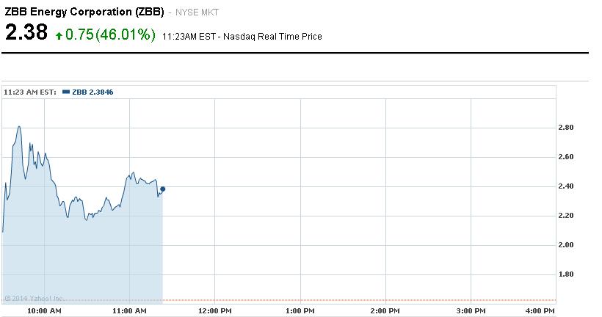Click the 2:00 PM time axis label
Viewport: 602px width, 317px height.
385,311
